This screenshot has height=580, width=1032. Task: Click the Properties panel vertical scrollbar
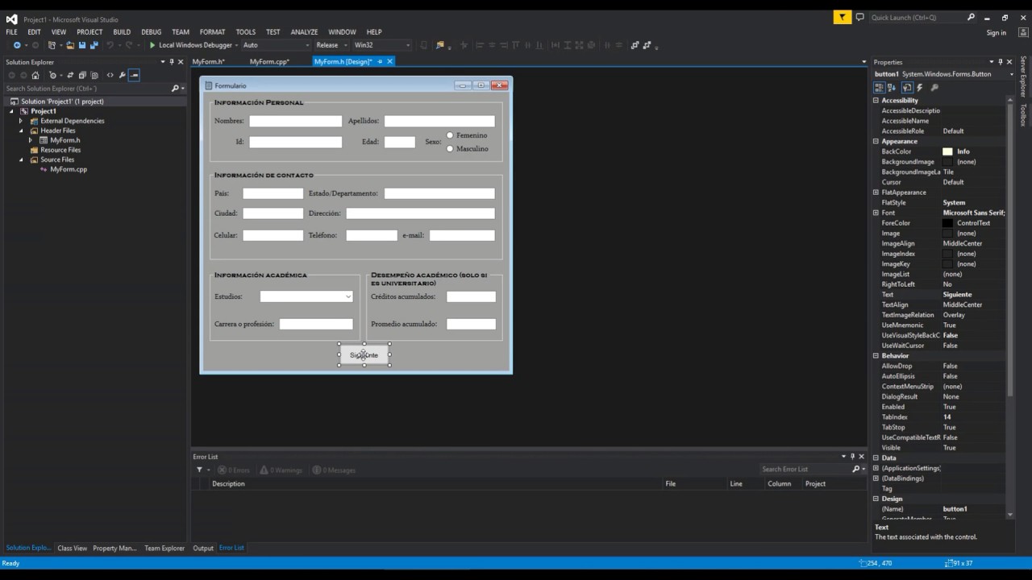[1010, 307]
